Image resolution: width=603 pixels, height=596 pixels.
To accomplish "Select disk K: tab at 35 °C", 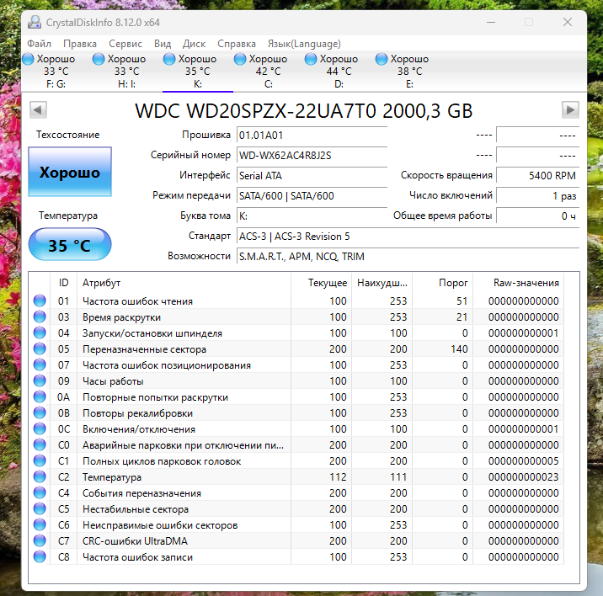I will point(198,72).
